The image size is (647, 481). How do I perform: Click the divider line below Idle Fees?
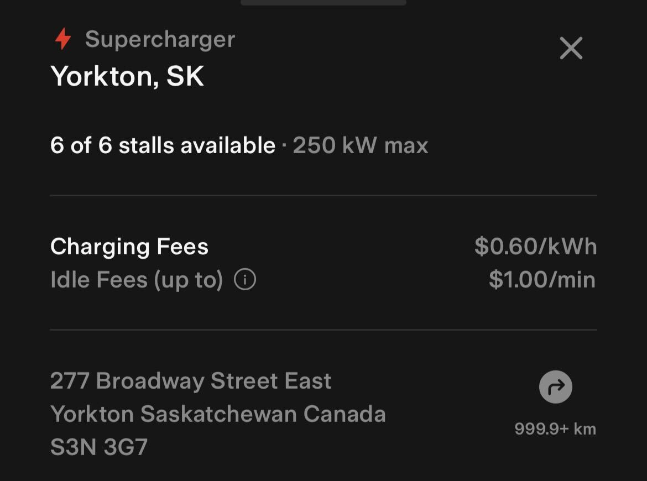[323, 330]
